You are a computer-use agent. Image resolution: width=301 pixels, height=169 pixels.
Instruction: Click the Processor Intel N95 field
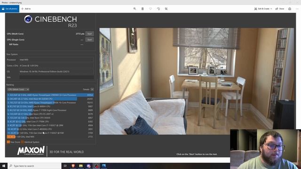(56, 60)
